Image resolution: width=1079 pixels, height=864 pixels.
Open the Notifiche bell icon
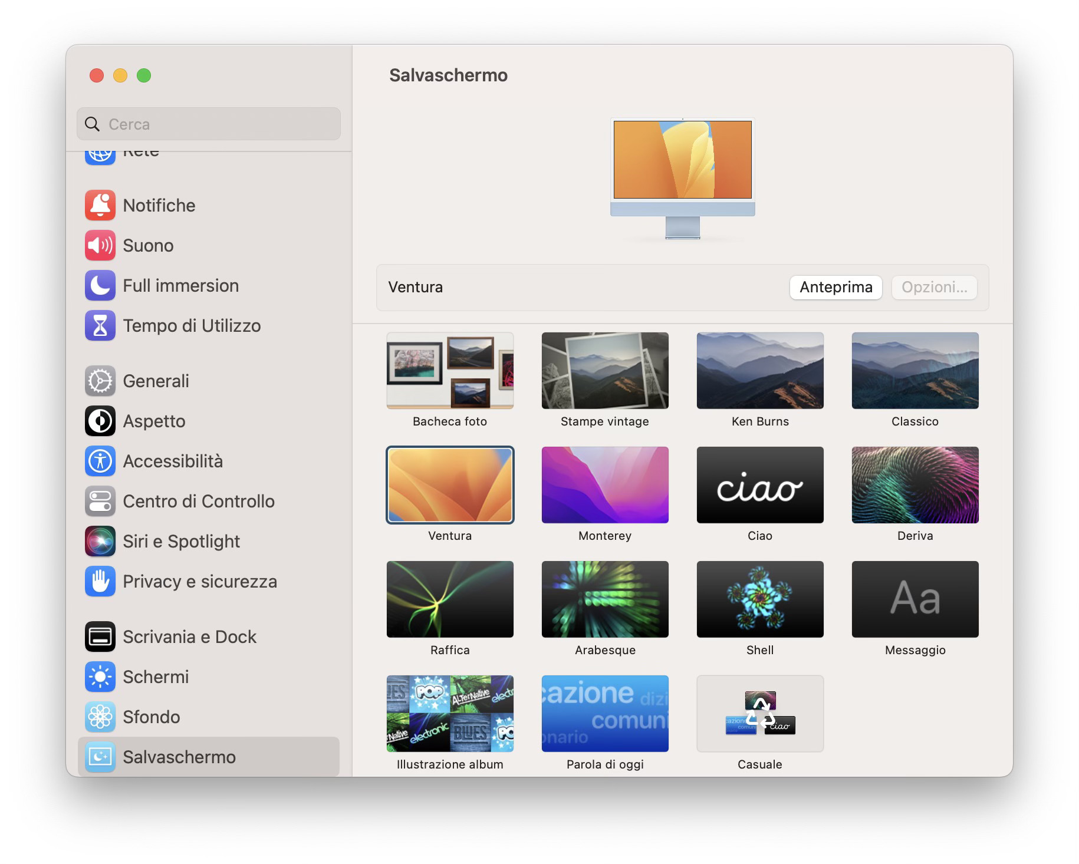coord(100,206)
